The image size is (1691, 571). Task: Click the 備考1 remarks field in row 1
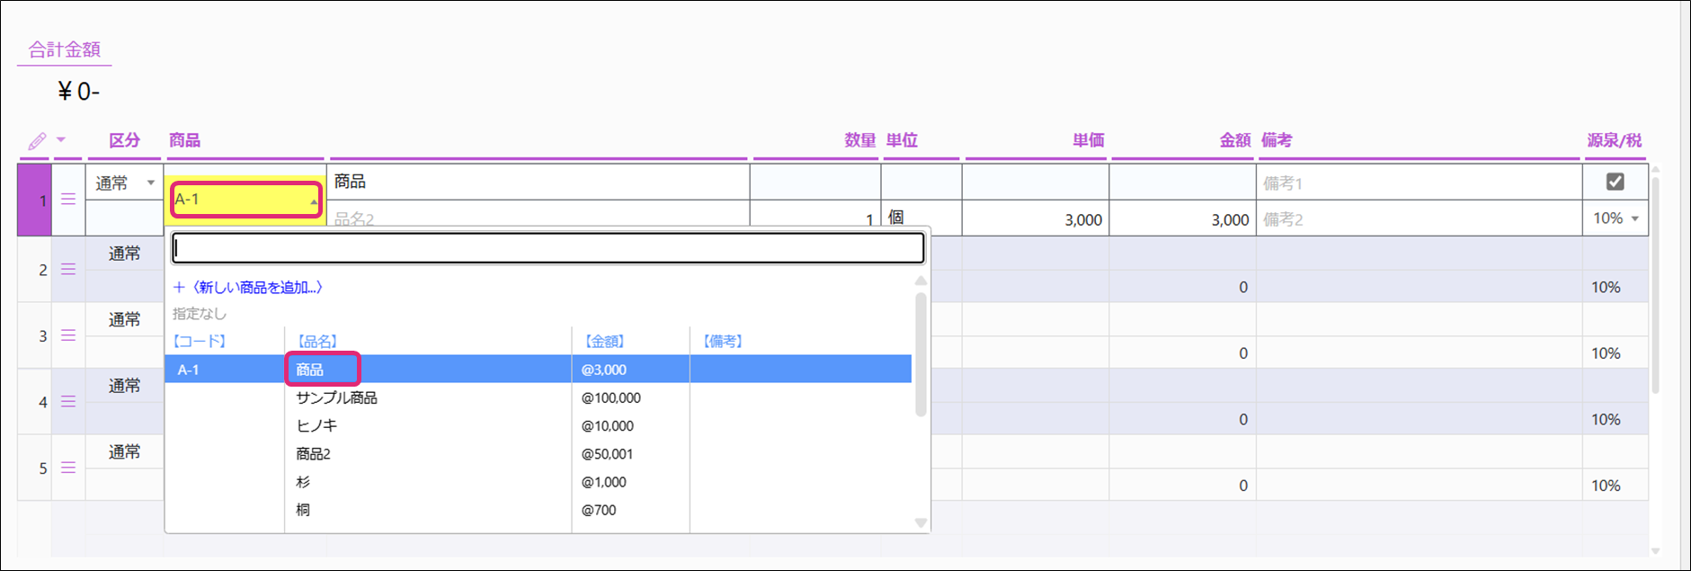1418,183
